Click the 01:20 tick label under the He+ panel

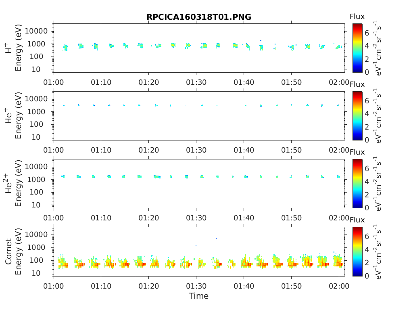(148, 150)
